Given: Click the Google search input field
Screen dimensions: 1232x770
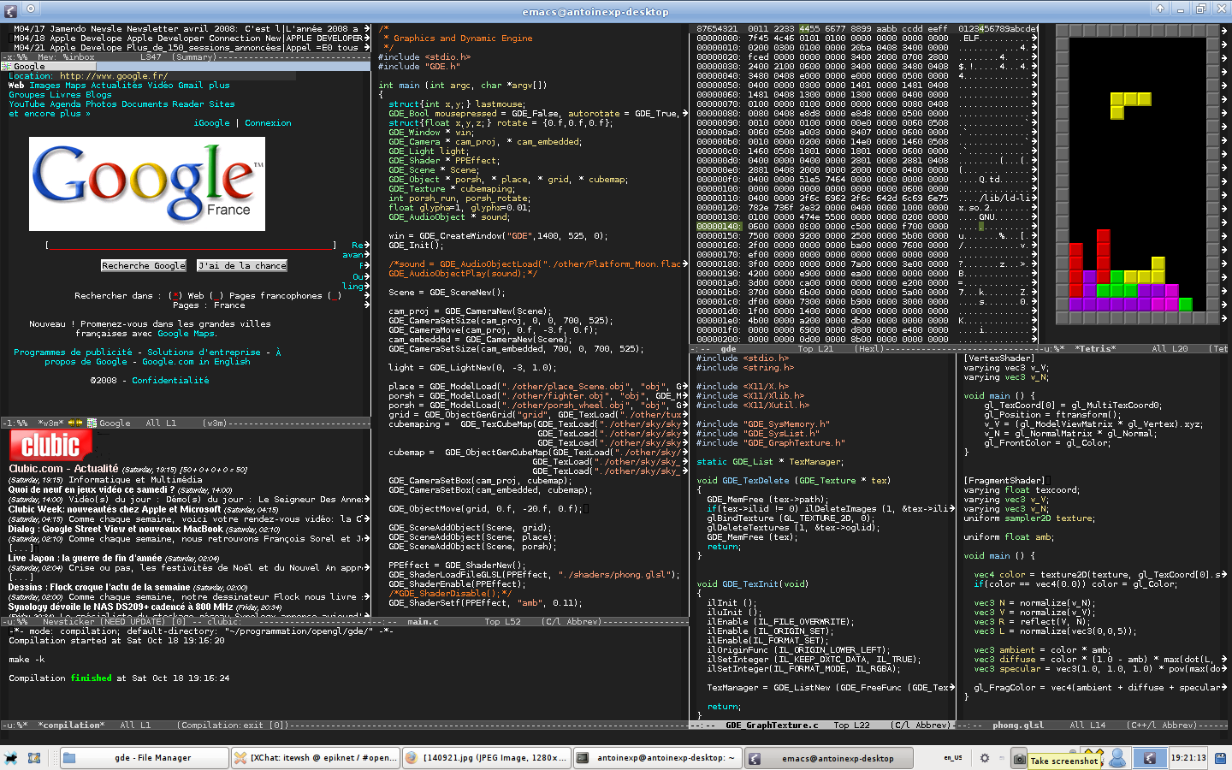Looking at the screenshot, I should point(190,246).
